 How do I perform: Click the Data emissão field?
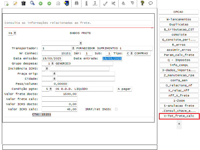[52, 58]
